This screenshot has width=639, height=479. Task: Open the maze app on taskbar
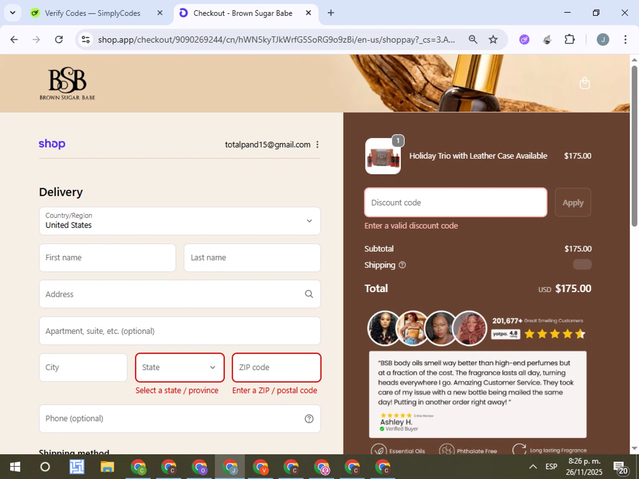(77, 467)
